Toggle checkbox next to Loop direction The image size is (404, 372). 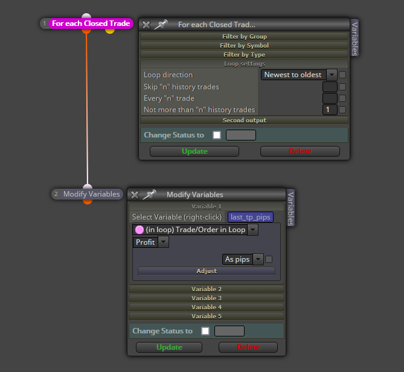[342, 75]
